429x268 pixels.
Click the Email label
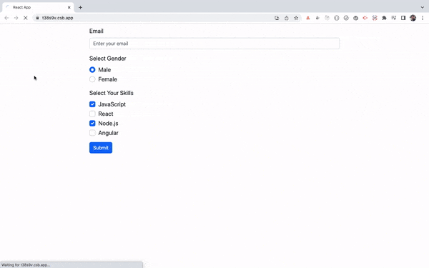[x=97, y=31]
